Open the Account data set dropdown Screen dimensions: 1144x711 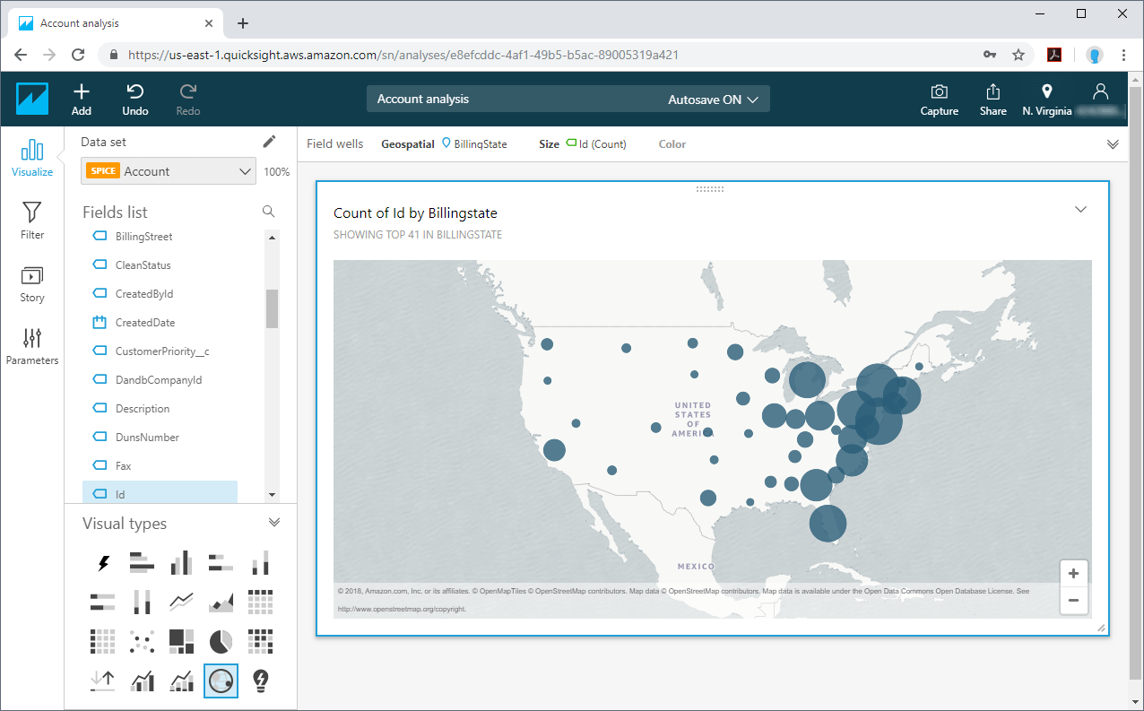(169, 171)
